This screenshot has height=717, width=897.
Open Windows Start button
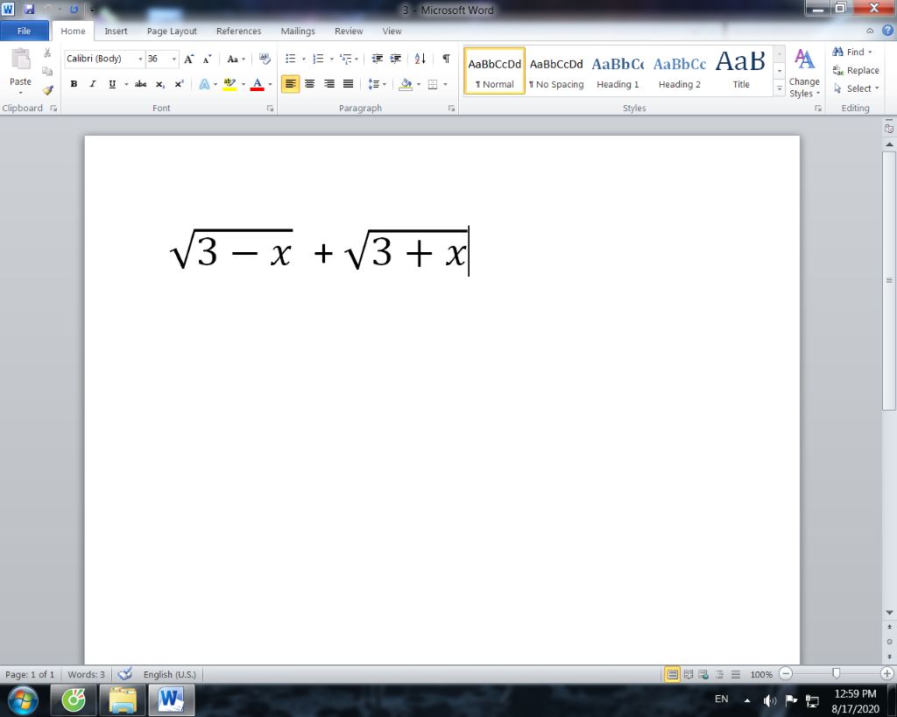24,699
